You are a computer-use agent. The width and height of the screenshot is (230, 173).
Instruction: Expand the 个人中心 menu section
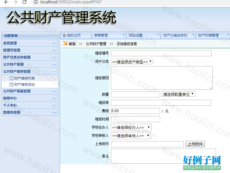click(x=54, y=105)
